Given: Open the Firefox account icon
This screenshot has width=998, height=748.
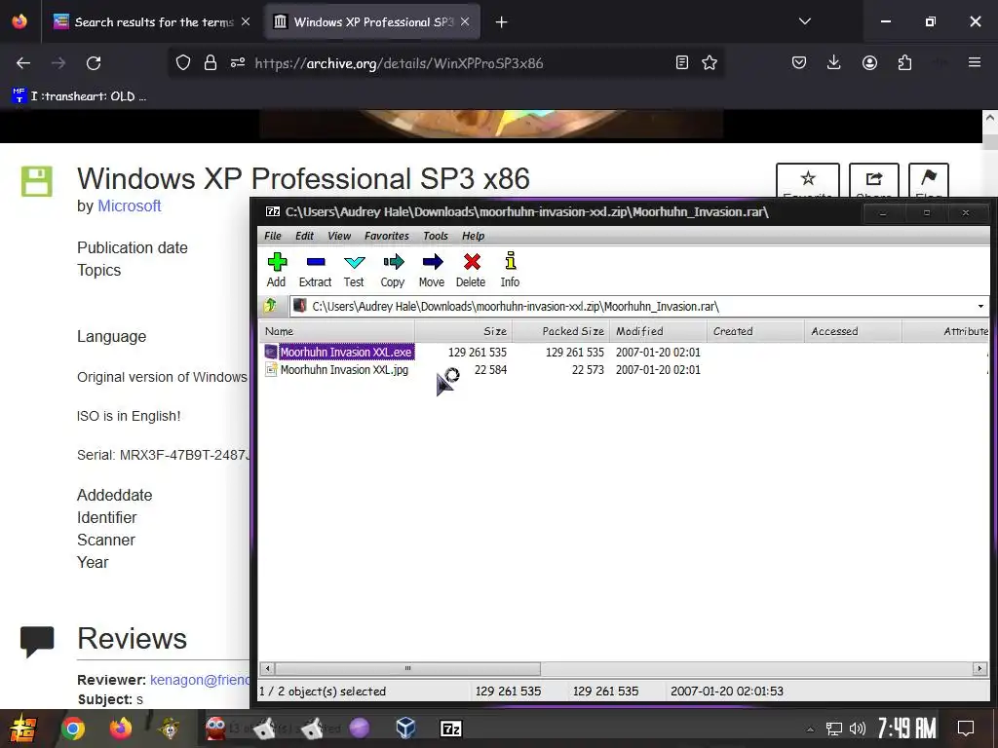Looking at the screenshot, I should click(x=869, y=63).
